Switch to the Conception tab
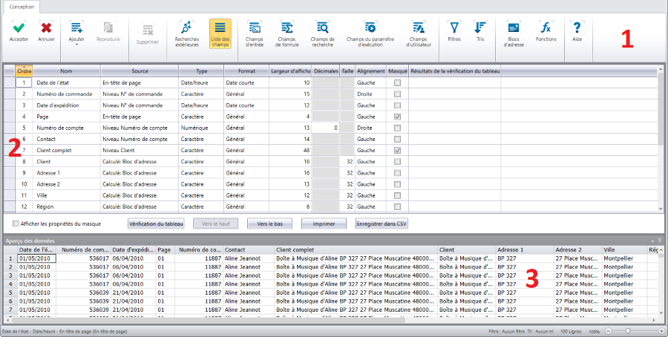Screen dimensions: 668x337 click(x=22, y=6)
